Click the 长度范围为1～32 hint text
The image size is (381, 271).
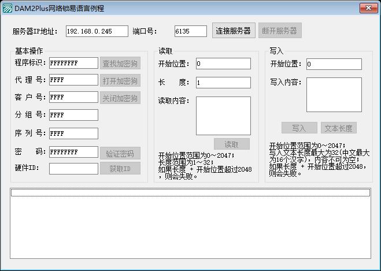tap(186, 162)
